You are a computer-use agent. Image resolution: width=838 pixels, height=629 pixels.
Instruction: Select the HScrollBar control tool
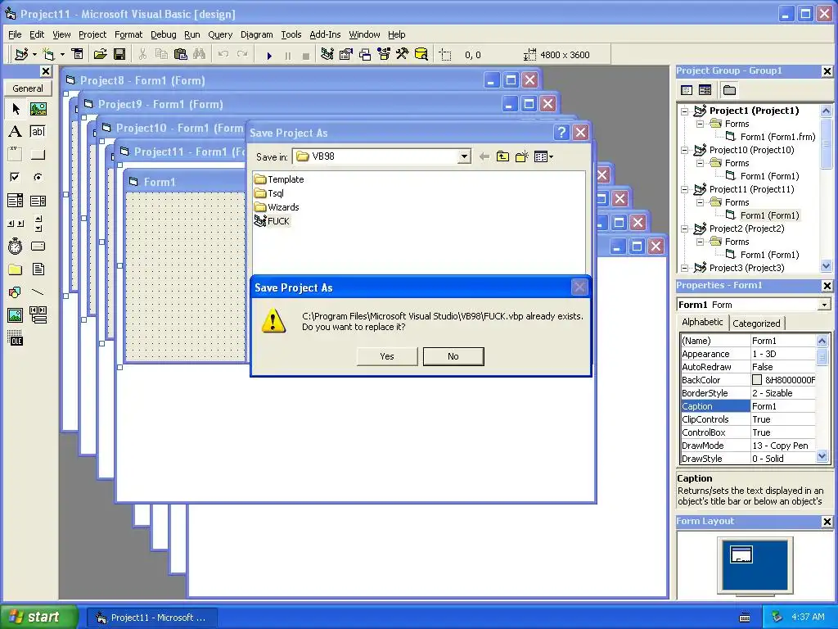click(x=16, y=224)
